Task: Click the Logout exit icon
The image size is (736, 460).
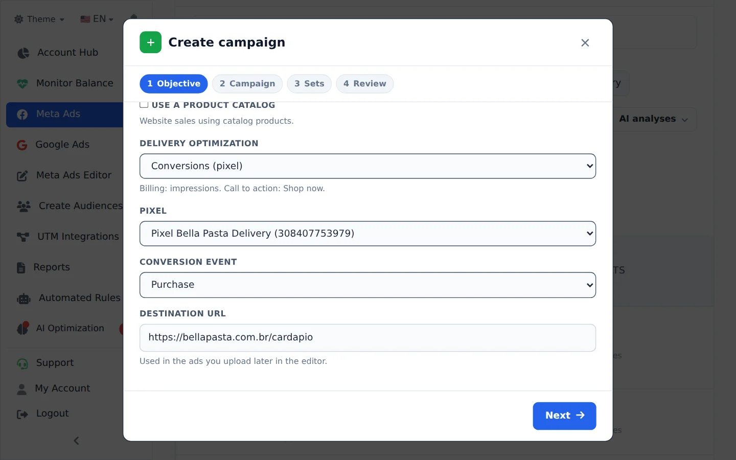Action: [22, 414]
